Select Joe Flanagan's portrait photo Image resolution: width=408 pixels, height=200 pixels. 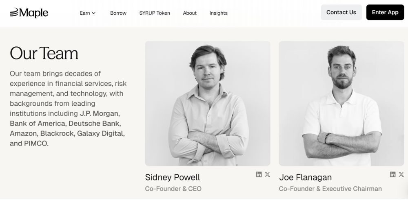341,103
